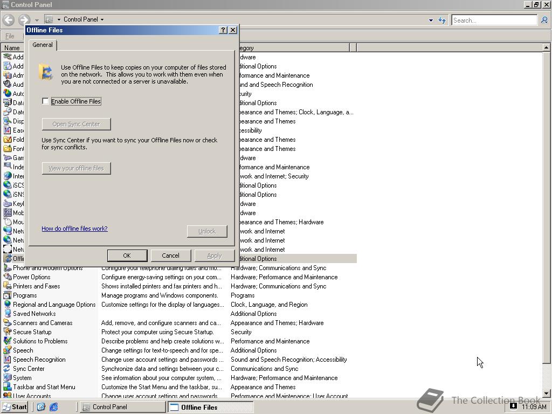The width and height of the screenshot is (552, 414).
Task: Click the refresh icon near address bar
Action: click(x=442, y=20)
